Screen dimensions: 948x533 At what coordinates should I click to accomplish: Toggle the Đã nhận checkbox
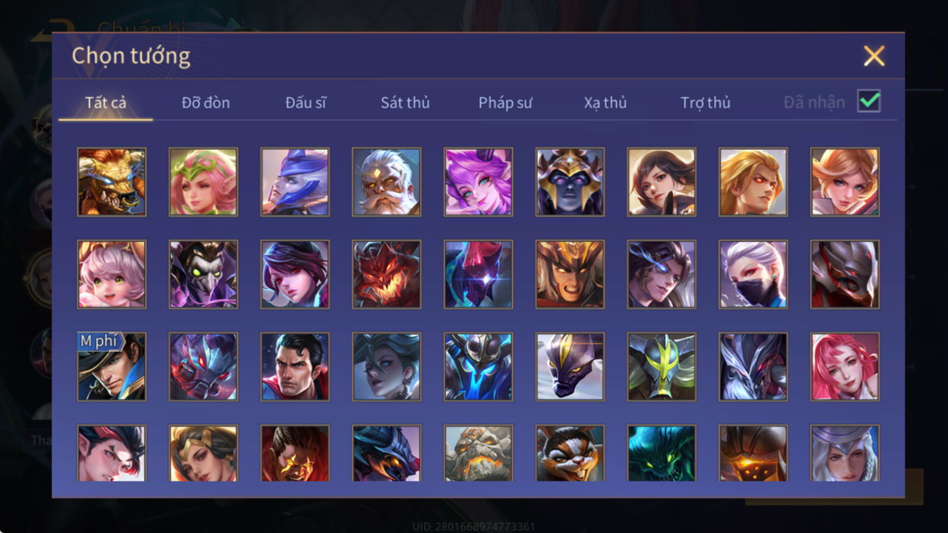pos(869,101)
